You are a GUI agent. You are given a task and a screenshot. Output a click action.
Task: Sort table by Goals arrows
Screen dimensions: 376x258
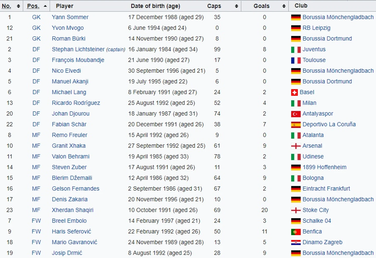[x=284, y=6]
